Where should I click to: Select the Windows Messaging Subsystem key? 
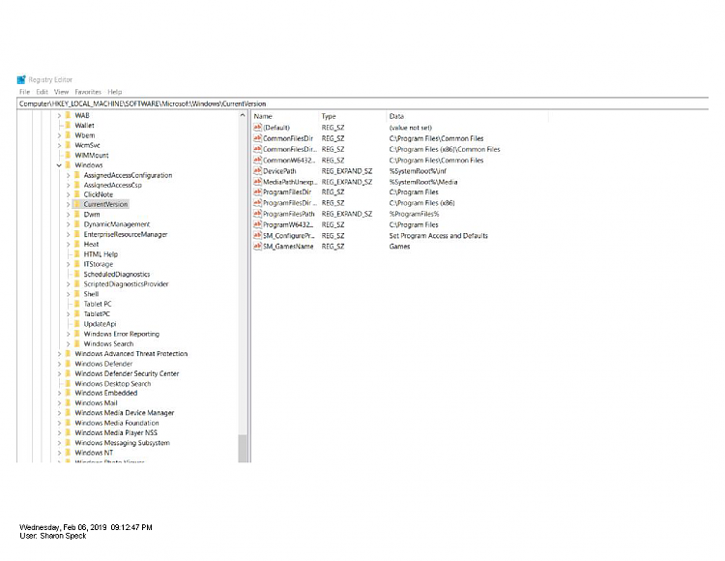122,443
